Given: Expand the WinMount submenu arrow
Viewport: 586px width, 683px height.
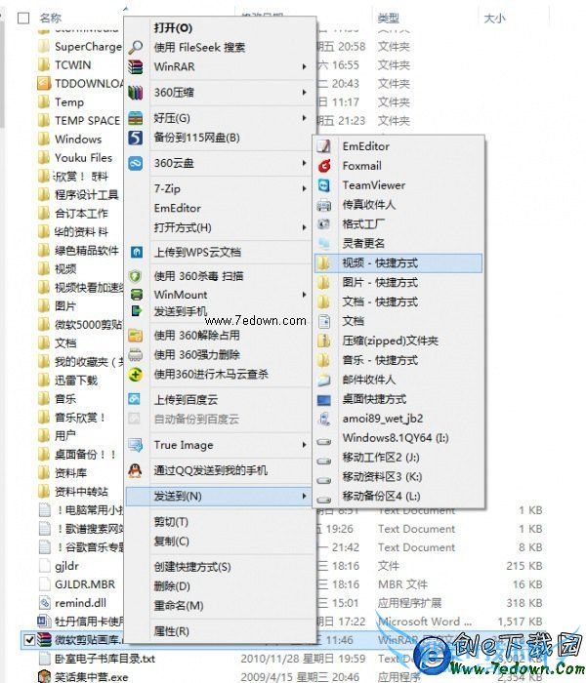Looking at the screenshot, I should [304, 295].
